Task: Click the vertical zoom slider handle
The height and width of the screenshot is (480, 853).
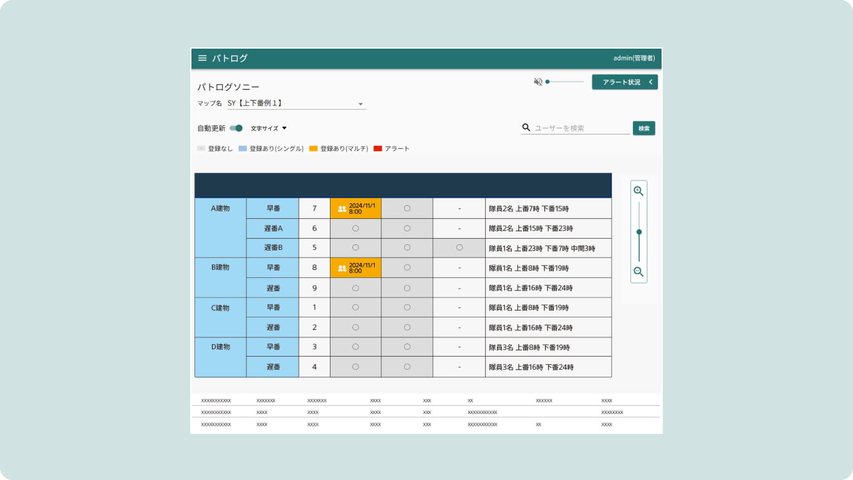Action: (639, 232)
